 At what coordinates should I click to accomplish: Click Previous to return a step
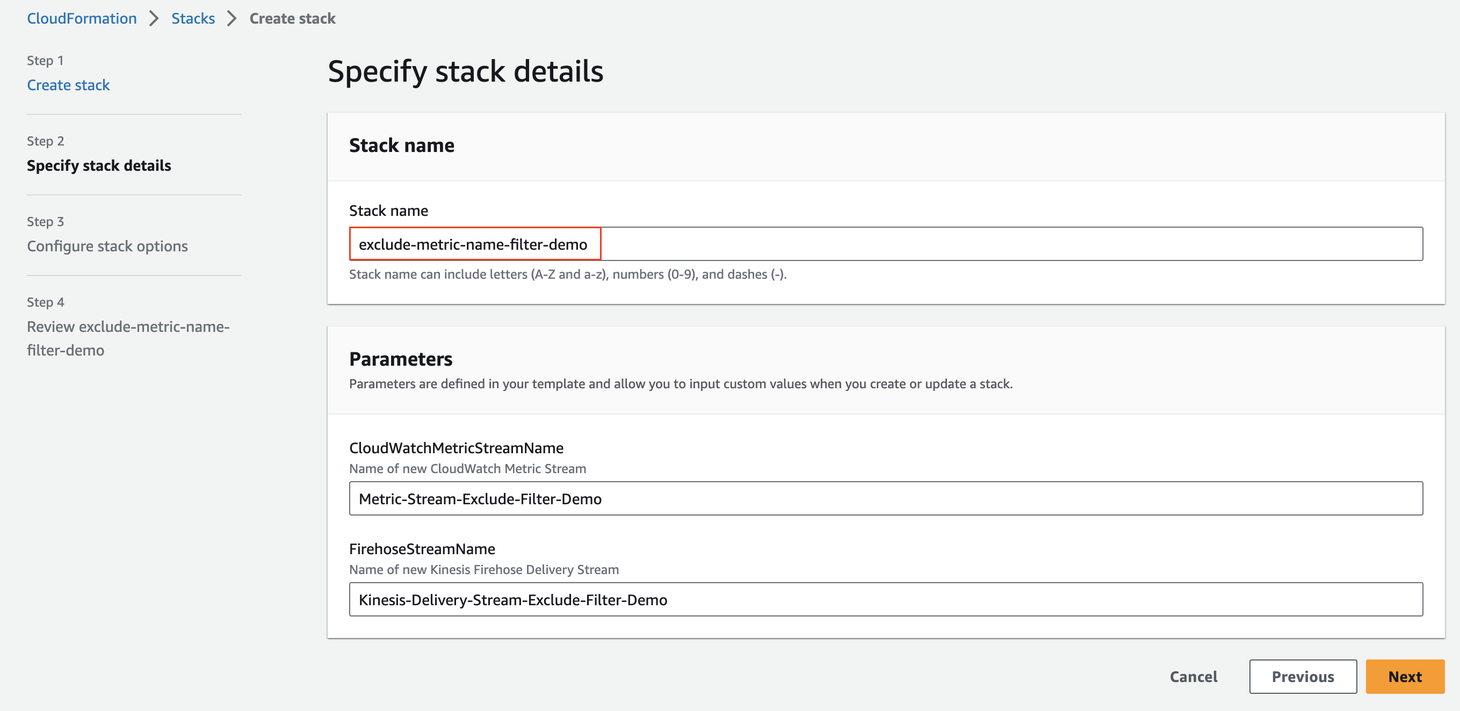click(x=1303, y=677)
